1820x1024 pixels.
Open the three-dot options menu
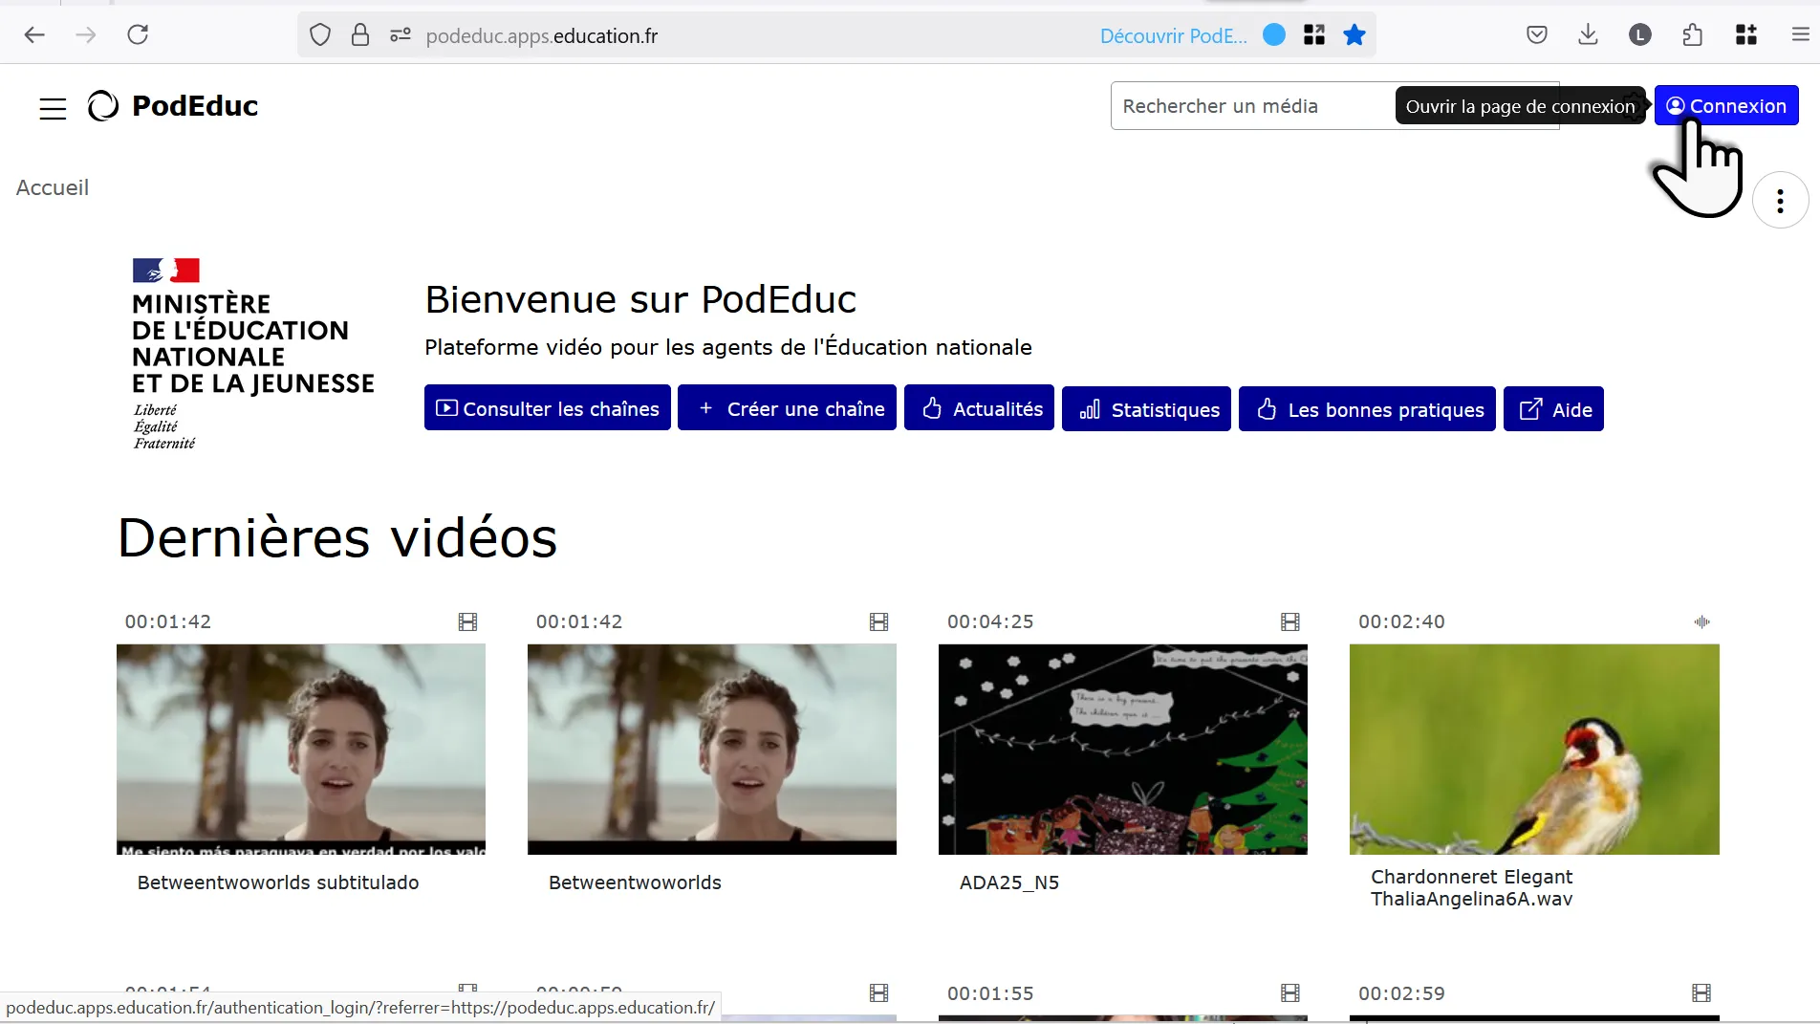coord(1780,201)
